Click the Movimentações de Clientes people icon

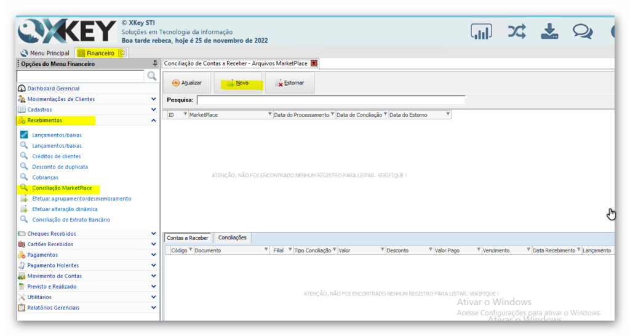click(x=22, y=99)
